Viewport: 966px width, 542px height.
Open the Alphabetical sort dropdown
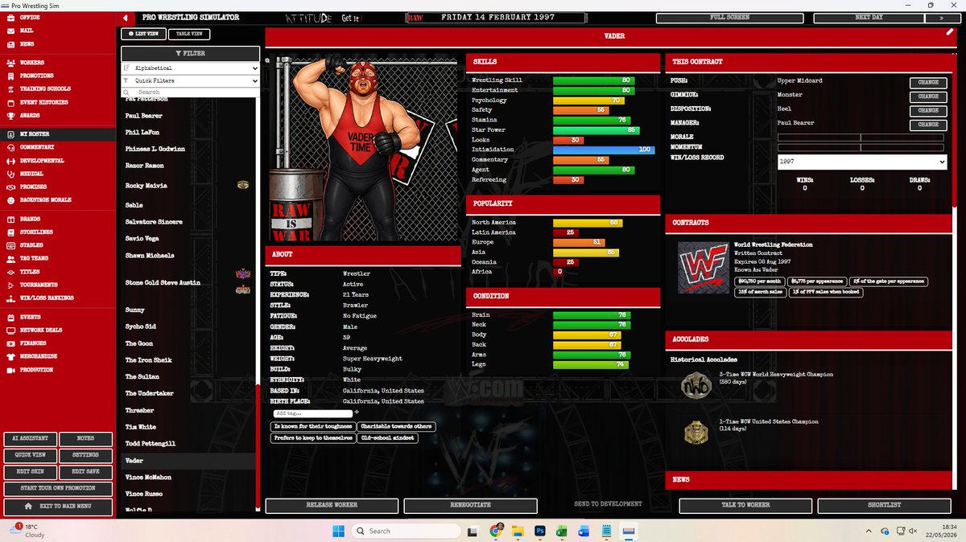coord(190,69)
